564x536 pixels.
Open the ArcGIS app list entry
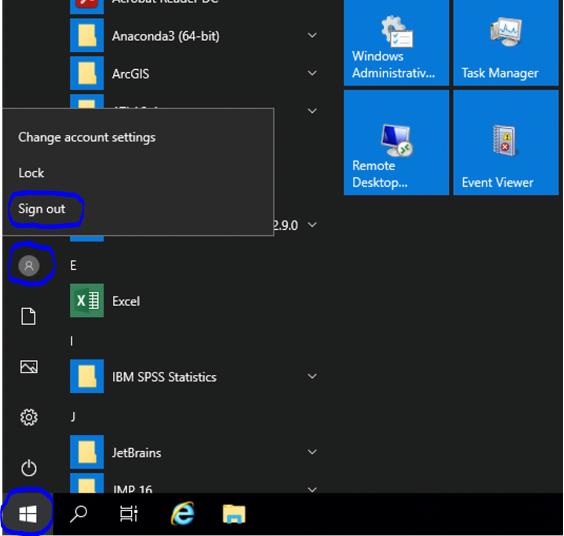pos(131,74)
